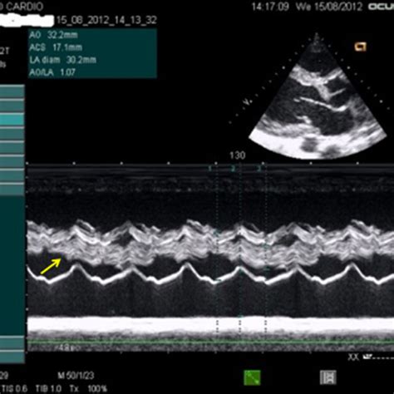Screen dimensions: 394x394
Task: Click the heart rate value 130
Action: tap(238, 155)
